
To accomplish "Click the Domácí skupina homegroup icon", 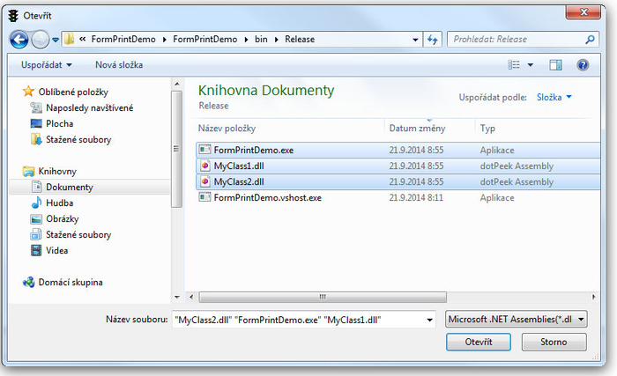I will pyautogui.click(x=28, y=282).
